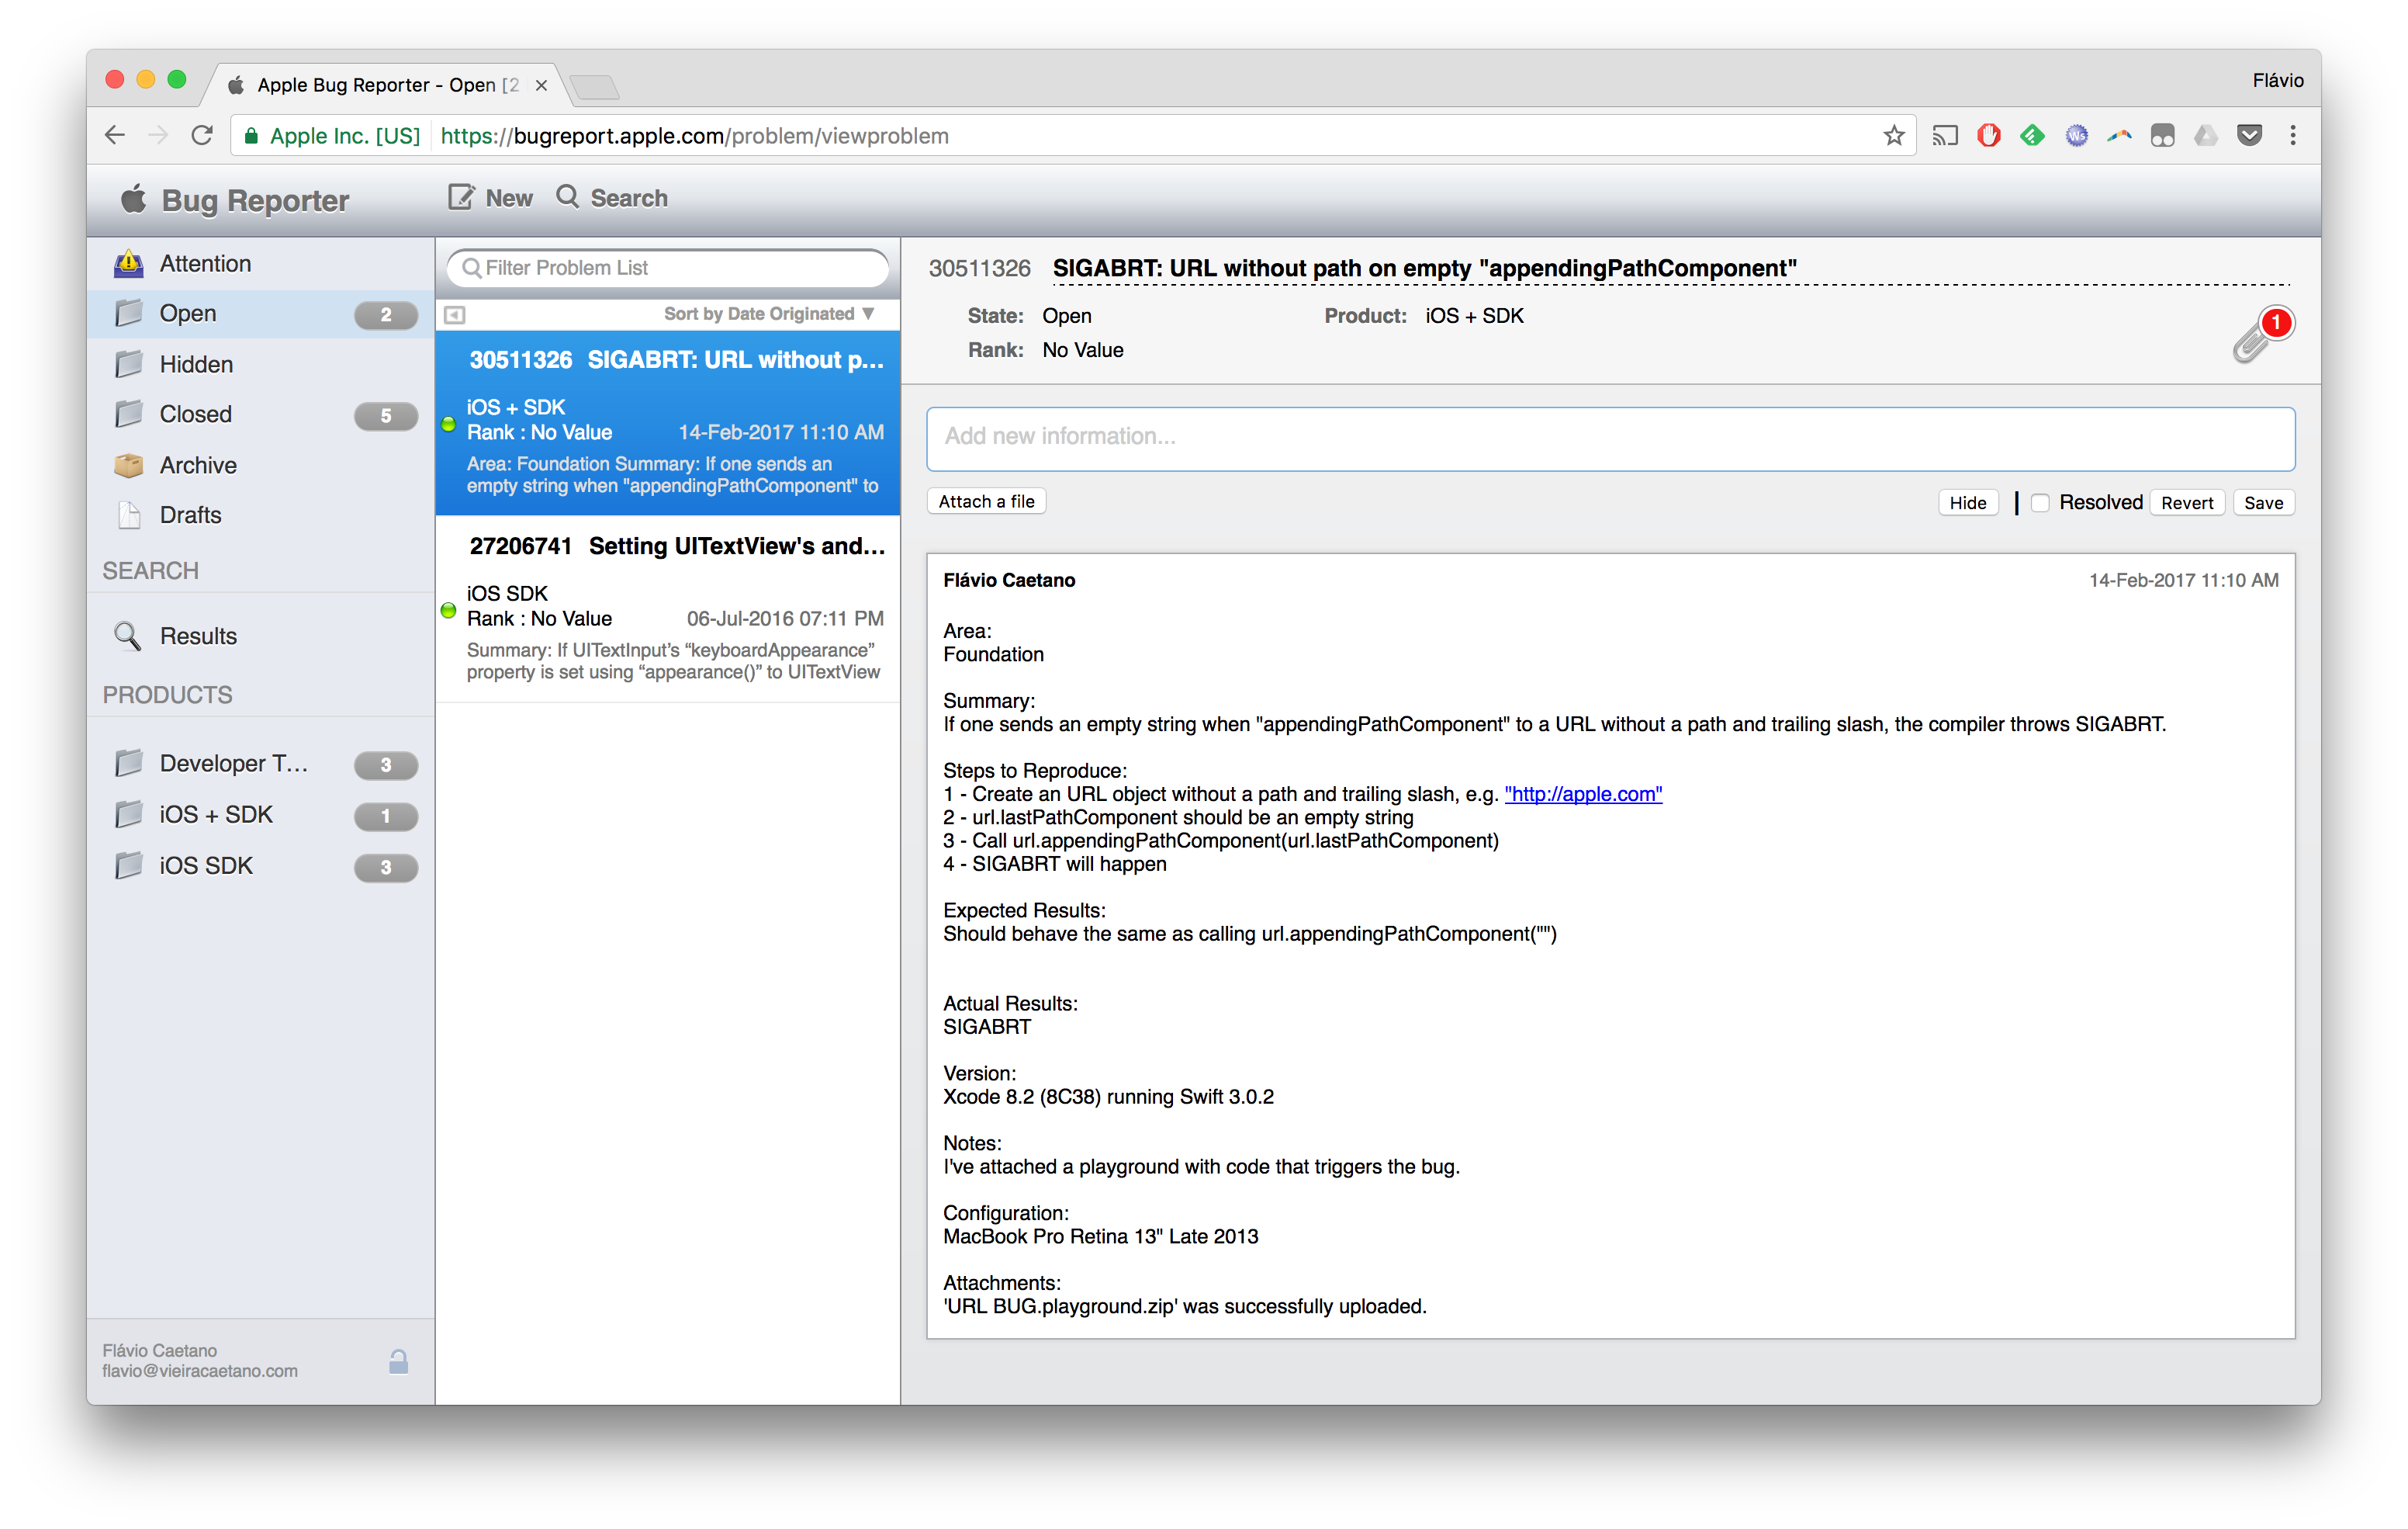Screen dimensions: 2408x1529
Task: Open Search in the toolbar
Action: [612, 198]
